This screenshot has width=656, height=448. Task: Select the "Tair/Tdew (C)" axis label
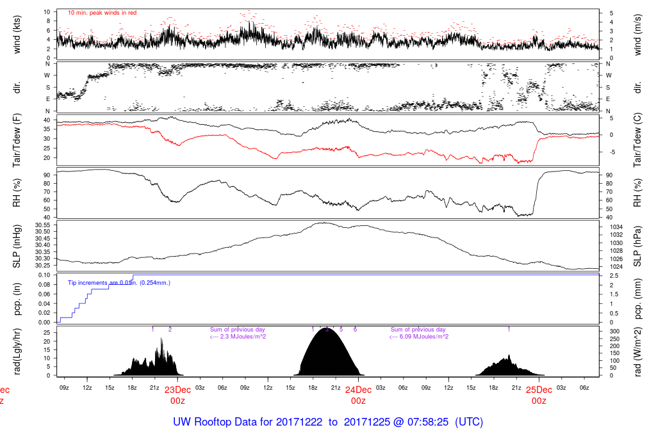pyautogui.click(x=637, y=140)
